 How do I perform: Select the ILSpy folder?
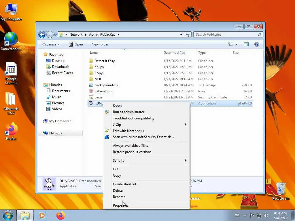99,73
